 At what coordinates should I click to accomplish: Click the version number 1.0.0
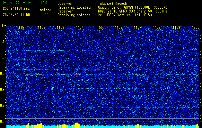coord(44,3)
